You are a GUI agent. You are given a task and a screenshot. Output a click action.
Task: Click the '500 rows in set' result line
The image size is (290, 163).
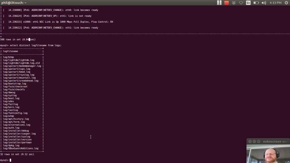[18, 39]
